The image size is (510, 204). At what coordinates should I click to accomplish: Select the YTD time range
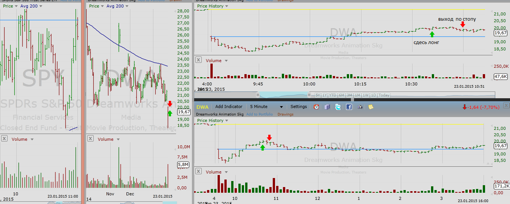[x=333, y=95]
